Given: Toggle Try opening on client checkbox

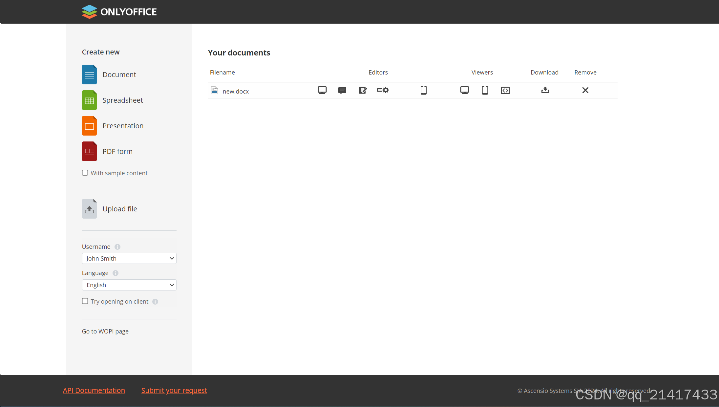Looking at the screenshot, I should 85,301.
